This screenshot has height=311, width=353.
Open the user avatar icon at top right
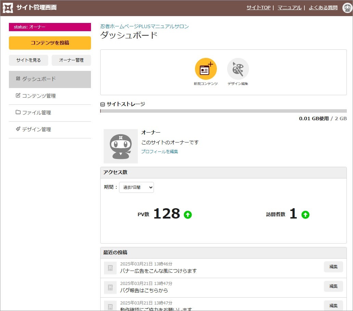coord(347,8)
